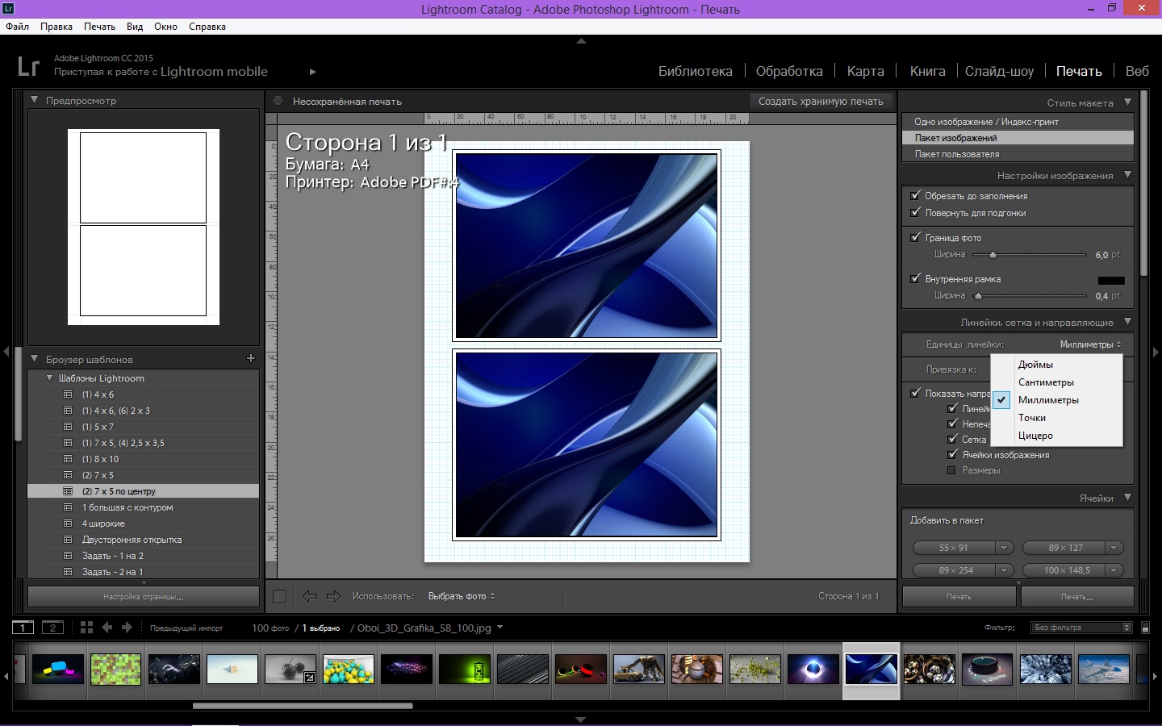1162x726 pixels.
Task: Switch to Обработка module
Action: pyautogui.click(x=789, y=71)
